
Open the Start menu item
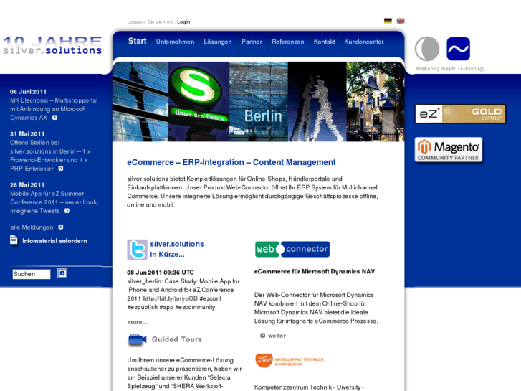click(137, 42)
